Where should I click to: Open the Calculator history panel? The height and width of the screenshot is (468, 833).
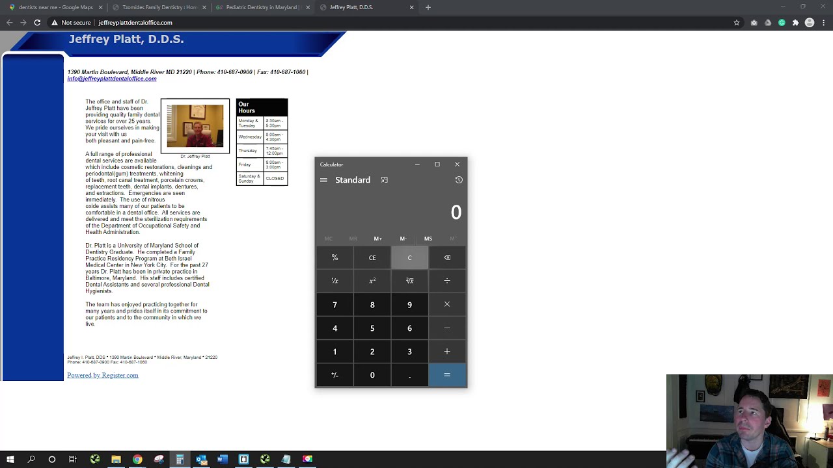point(459,180)
